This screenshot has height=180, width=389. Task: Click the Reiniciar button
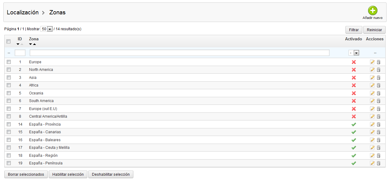[374, 30]
